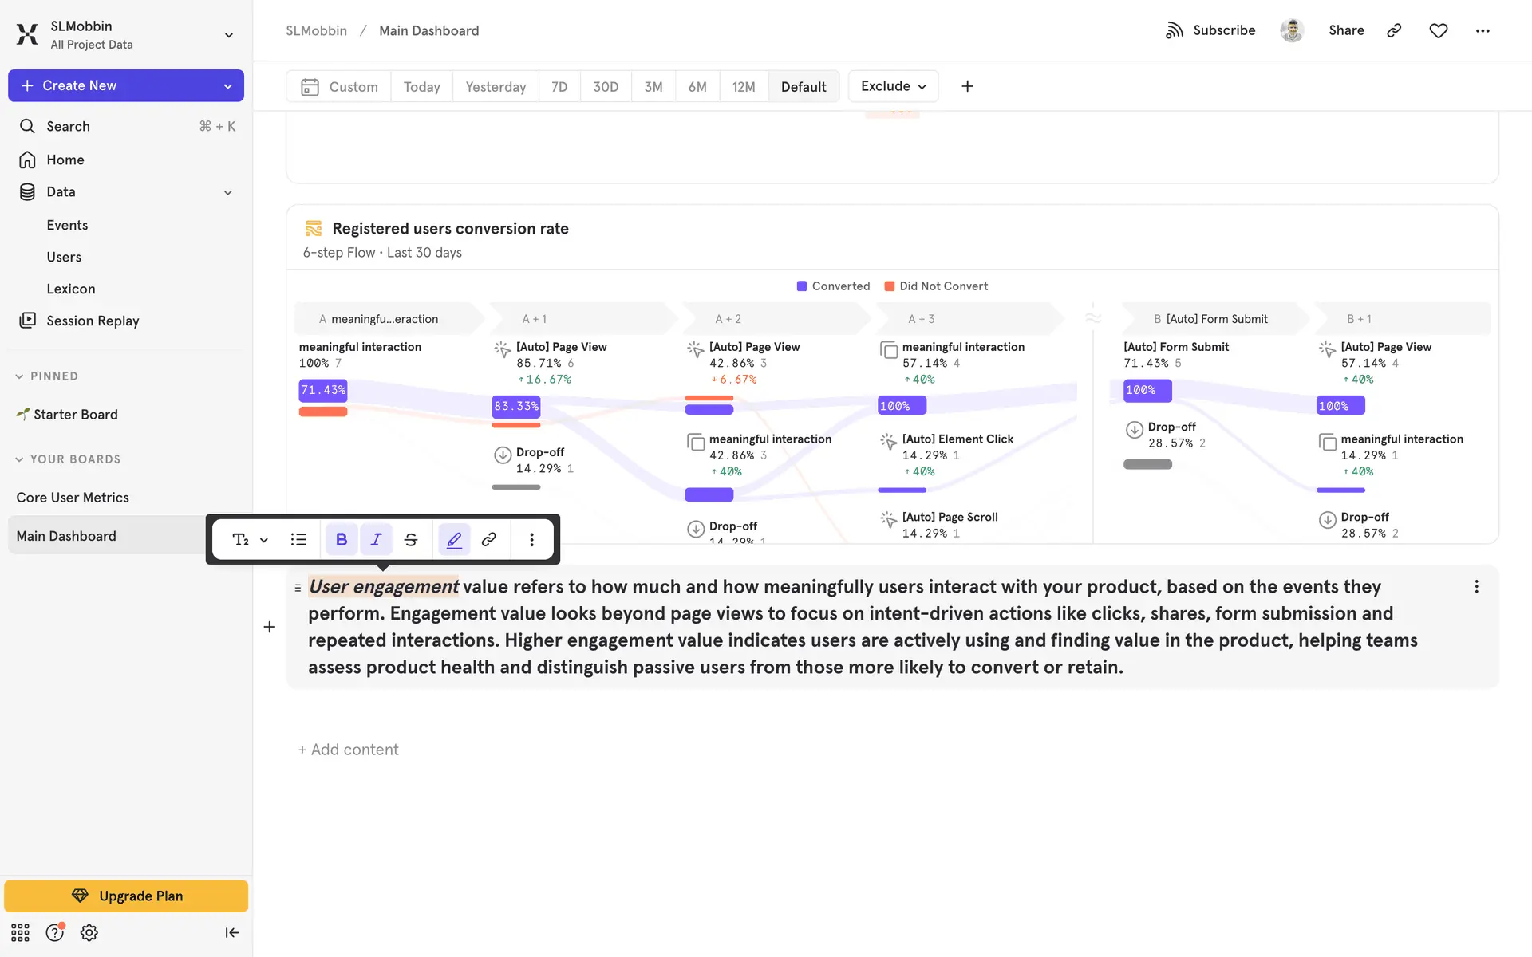Add new filter with plus icon
The width and height of the screenshot is (1532, 957).
[x=967, y=86]
